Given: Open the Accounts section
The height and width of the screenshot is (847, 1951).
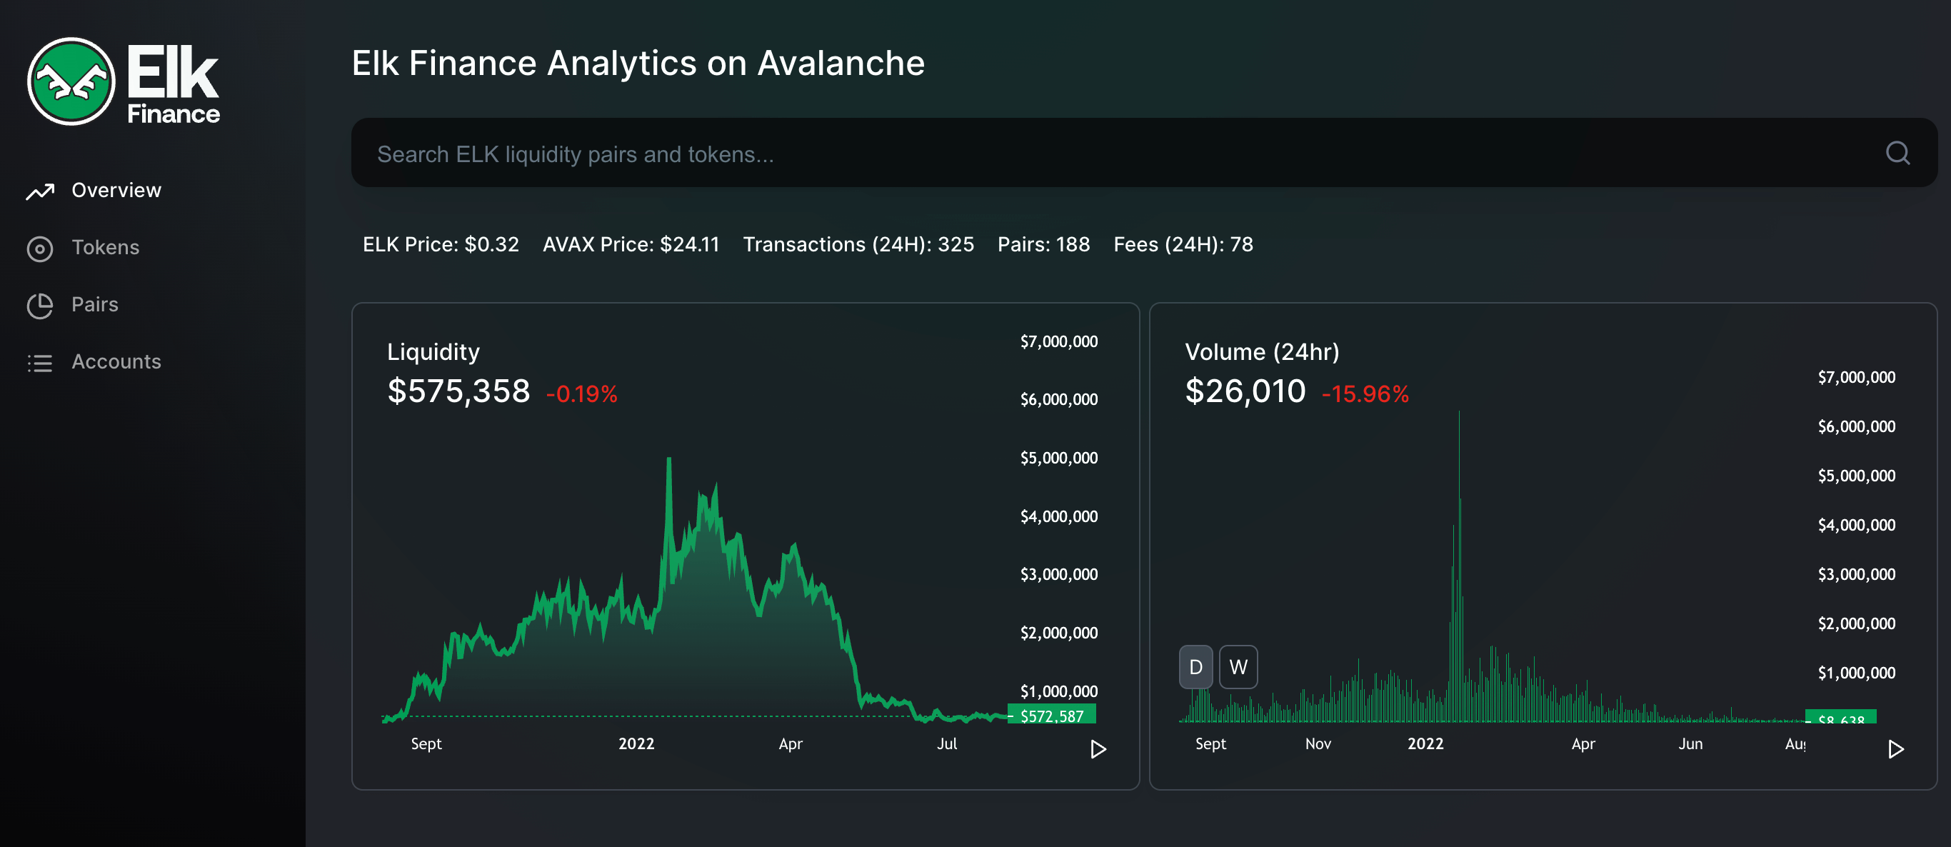Looking at the screenshot, I should (116, 361).
